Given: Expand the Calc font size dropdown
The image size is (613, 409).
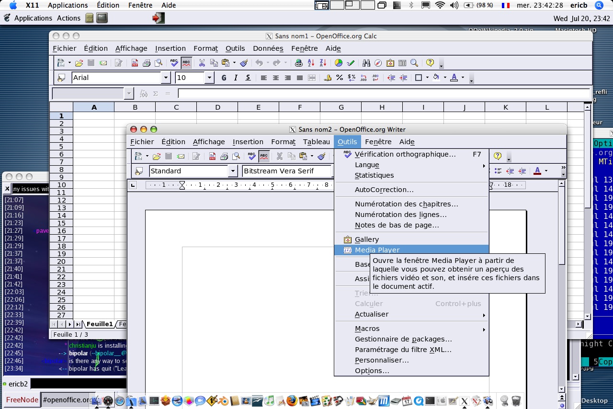Looking at the screenshot, I should click(209, 78).
